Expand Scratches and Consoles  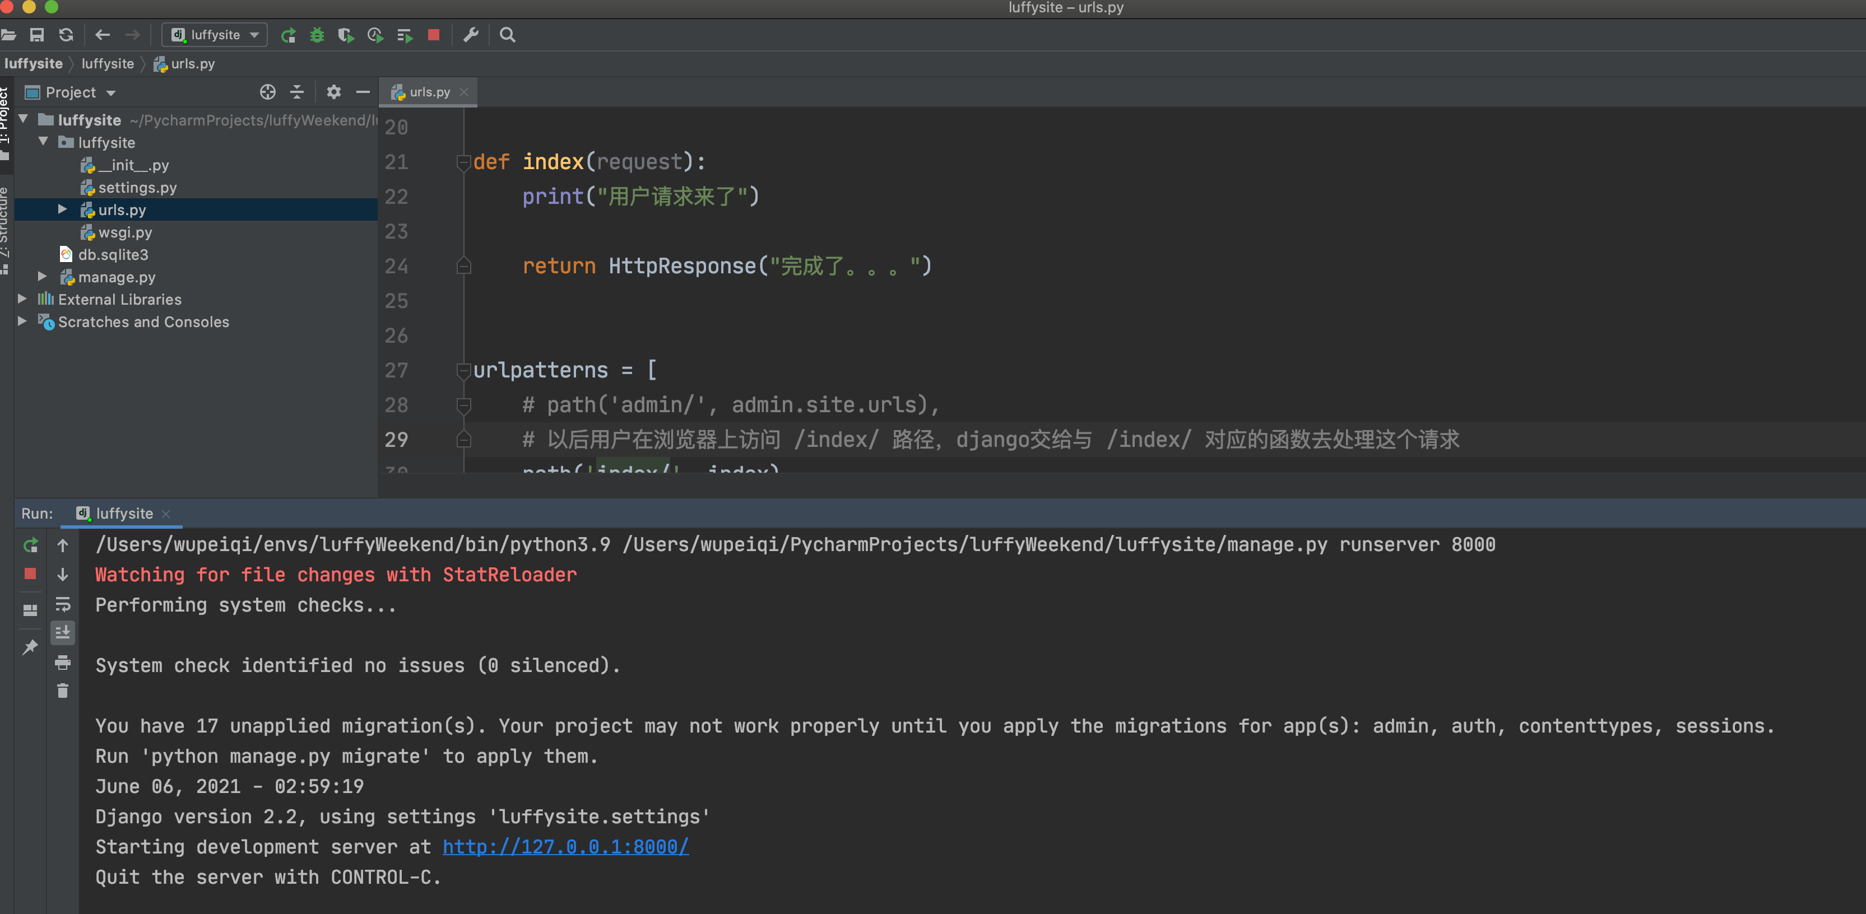pyautogui.click(x=22, y=321)
